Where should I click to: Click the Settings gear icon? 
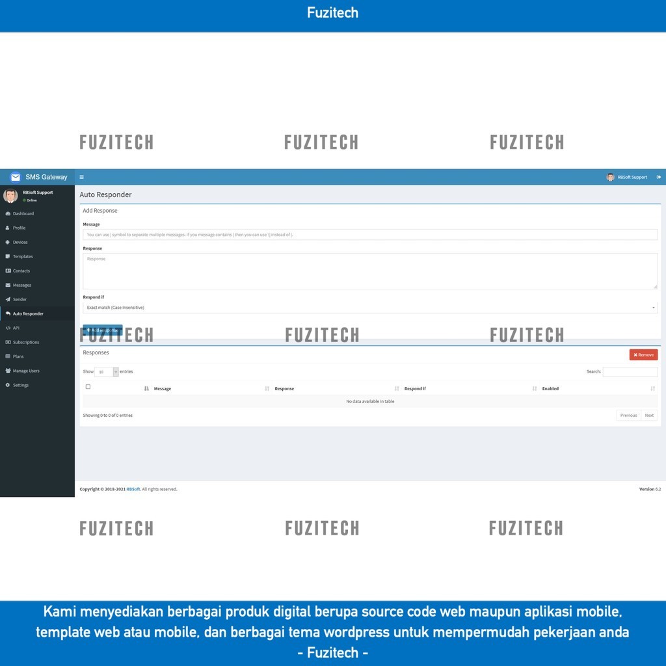pyautogui.click(x=8, y=385)
